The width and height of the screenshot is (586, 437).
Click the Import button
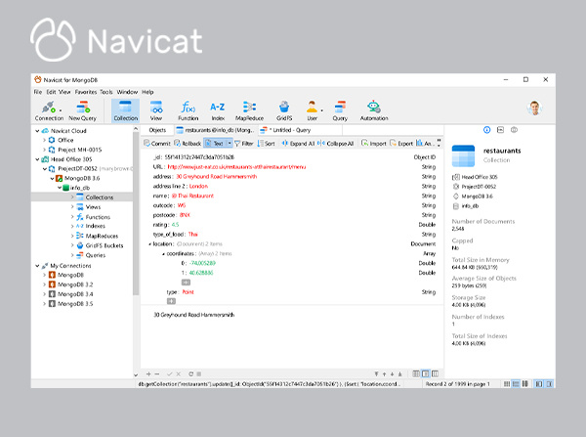tap(374, 144)
